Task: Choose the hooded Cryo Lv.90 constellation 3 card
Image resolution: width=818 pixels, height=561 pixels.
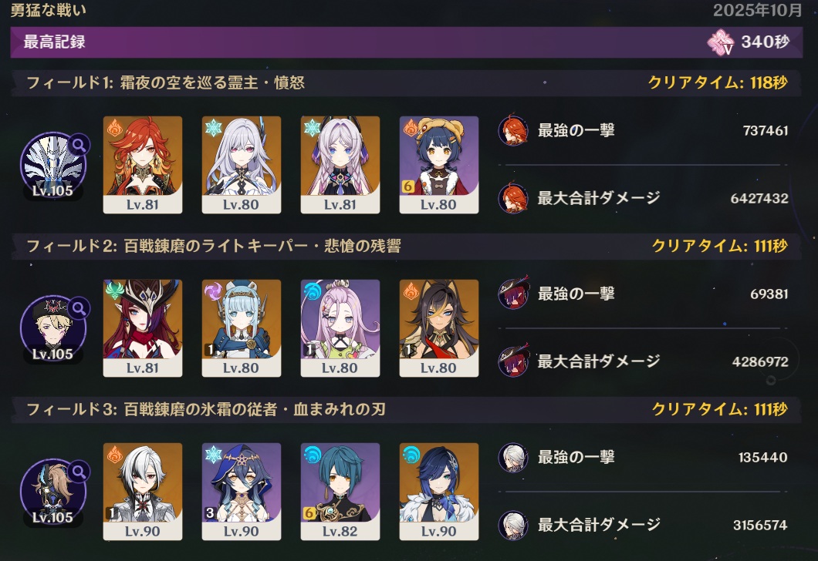Action: 241,492
